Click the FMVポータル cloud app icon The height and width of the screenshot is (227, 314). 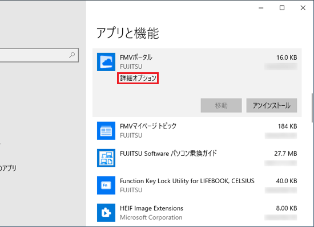106,62
